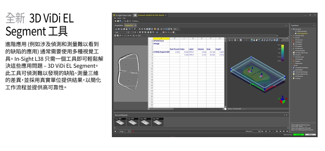The image size is (325, 151).
Task: Select the ViDiELSegment3D function icon
Action: (x=296, y=33)
